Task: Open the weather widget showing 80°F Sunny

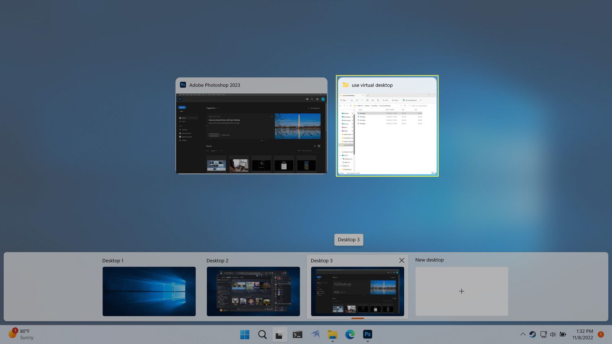Action: (x=21, y=334)
